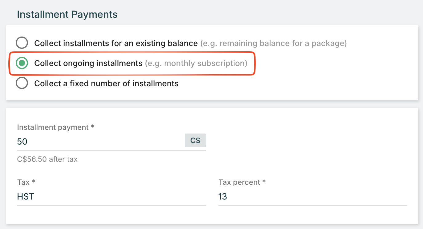The image size is (423, 229).
Task: Focus the Tax name field containing HST
Action: tap(111, 196)
